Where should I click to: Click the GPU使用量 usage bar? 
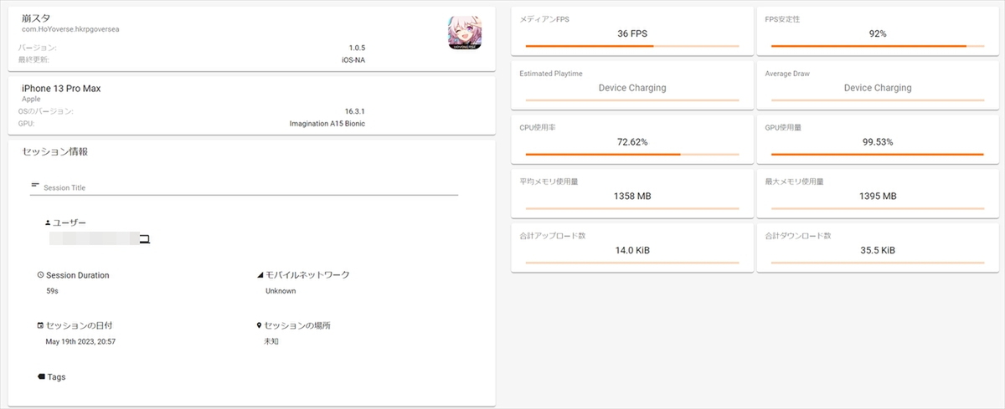[877, 155]
